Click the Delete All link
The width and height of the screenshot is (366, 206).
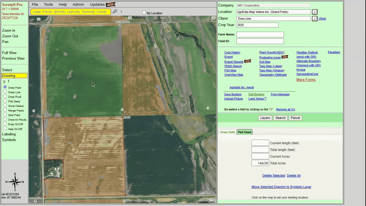[293, 175]
